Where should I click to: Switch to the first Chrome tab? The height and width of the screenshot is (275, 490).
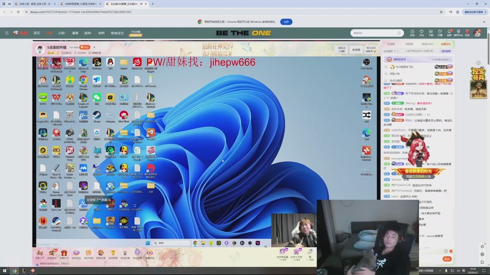pos(35,4)
